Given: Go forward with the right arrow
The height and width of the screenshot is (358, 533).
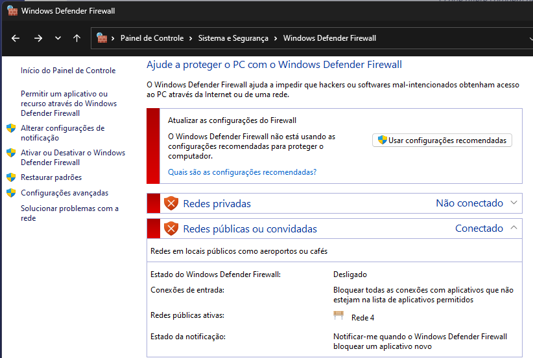Looking at the screenshot, I should 38,38.
